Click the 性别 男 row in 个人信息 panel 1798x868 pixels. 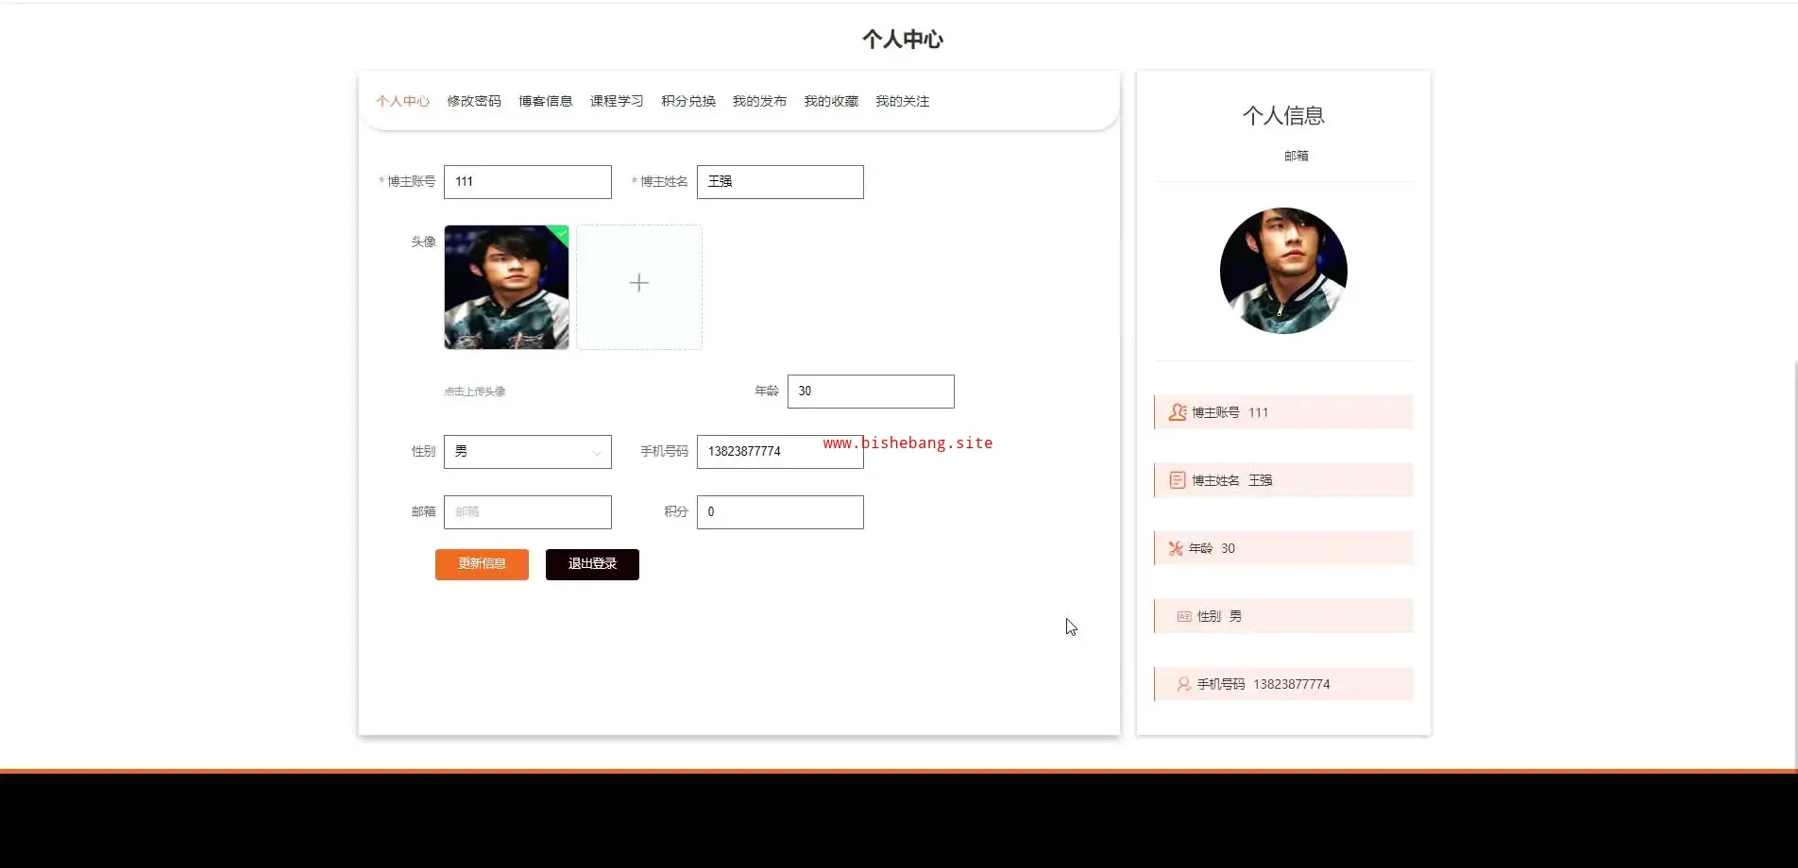1283,616
